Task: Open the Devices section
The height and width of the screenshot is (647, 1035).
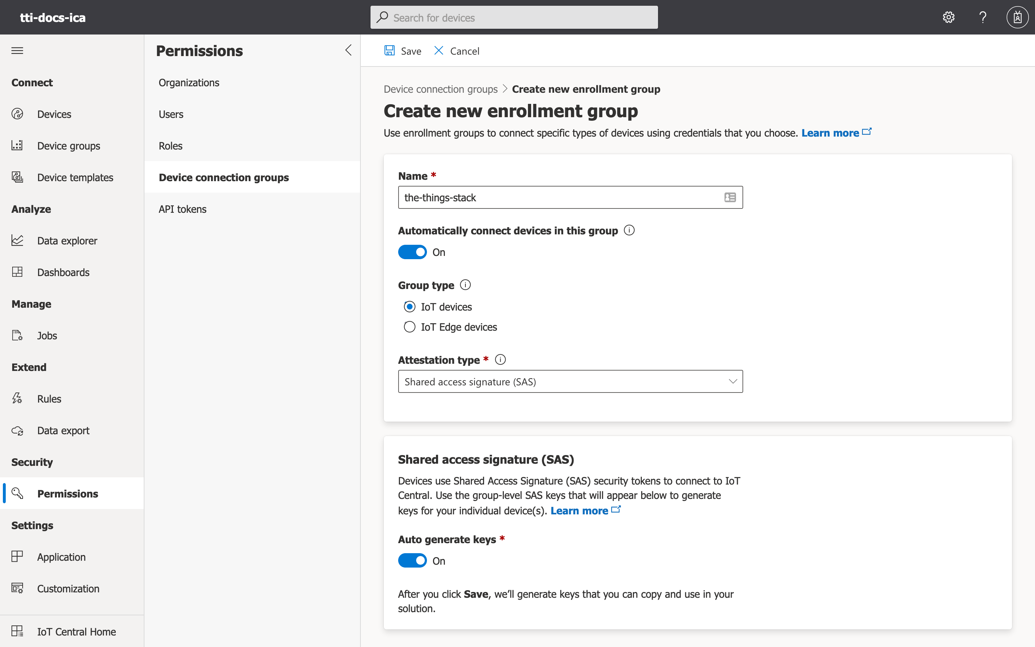Action: 54,114
